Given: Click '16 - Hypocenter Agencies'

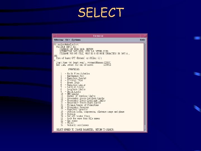Looking at the screenshot, I should 75,107.
